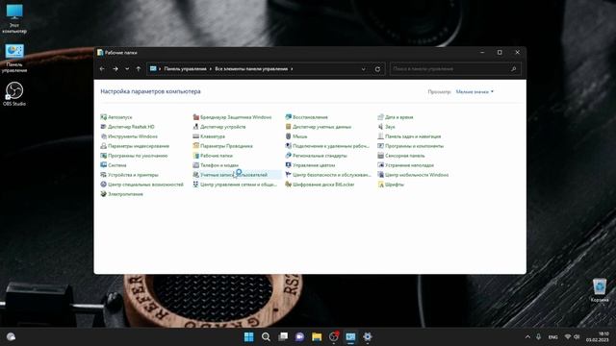
Task: Open Программы и компоненты
Action: point(411,146)
